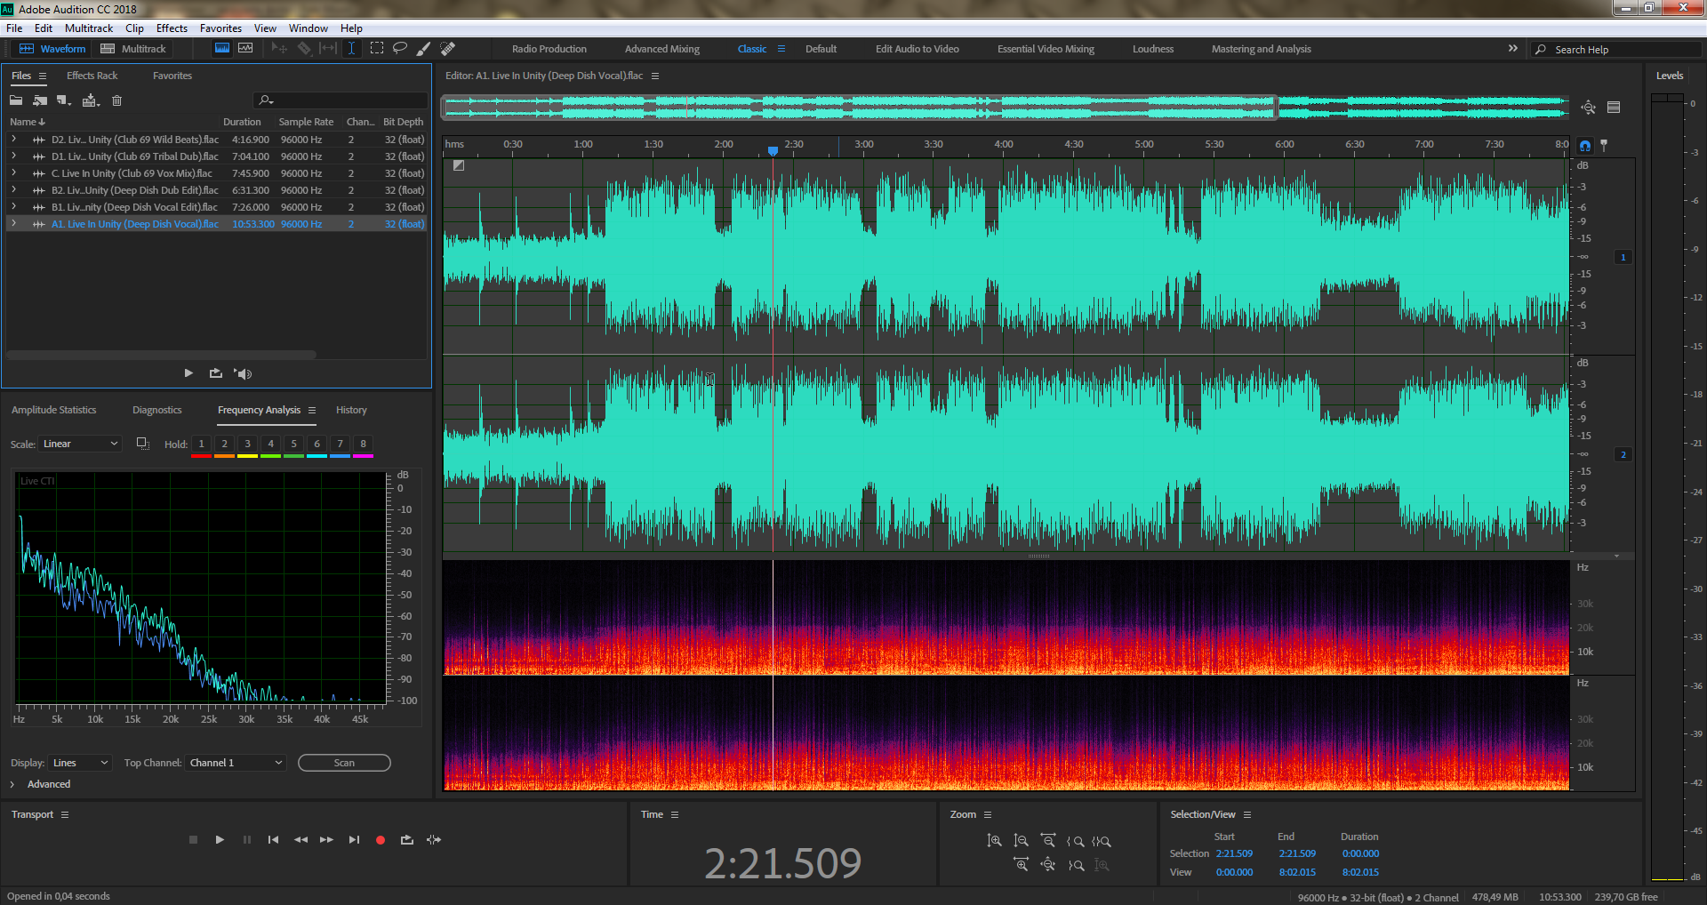Toggle Show Spectral Pitch Display
Viewport: 1707px width, 905px height.
coord(245,48)
